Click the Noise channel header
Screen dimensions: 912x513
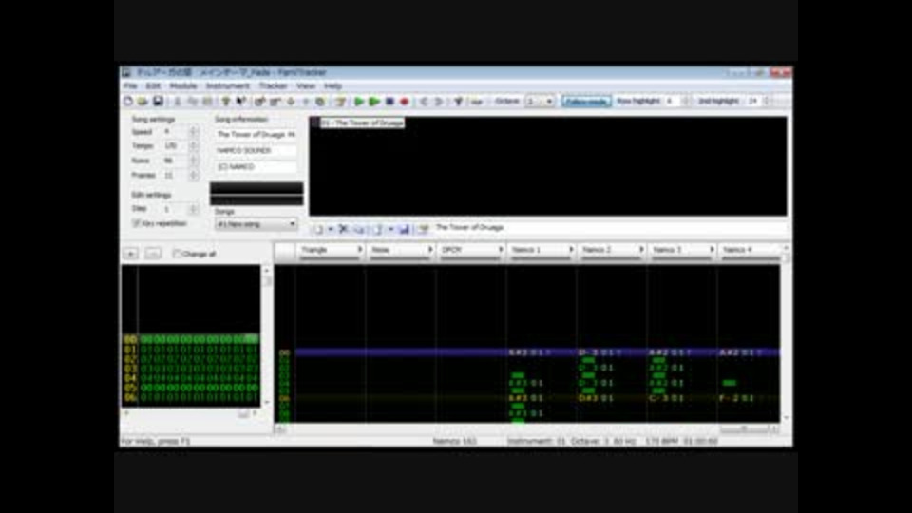tap(401, 251)
